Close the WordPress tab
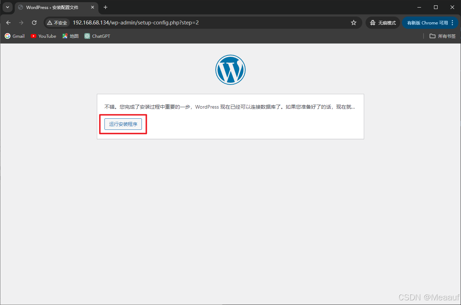Image resolution: width=461 pixels, height=305 pixels. point(93,7)
